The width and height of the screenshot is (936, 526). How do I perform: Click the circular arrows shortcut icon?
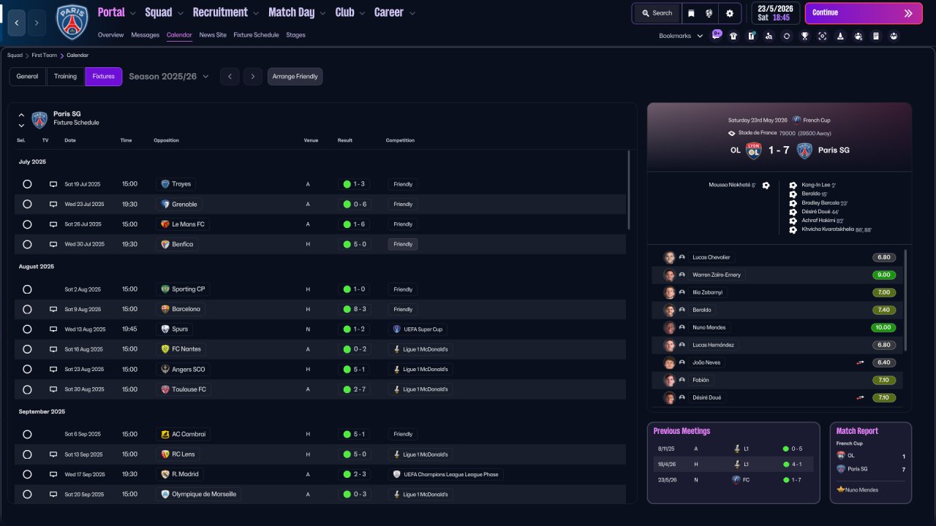(787, 36)
